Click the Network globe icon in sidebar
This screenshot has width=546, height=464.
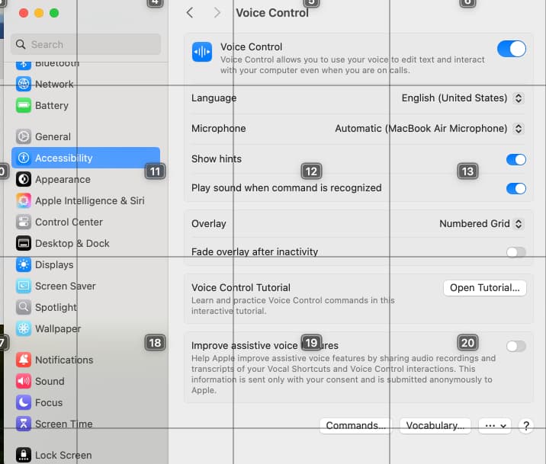[x=24, y=84]
